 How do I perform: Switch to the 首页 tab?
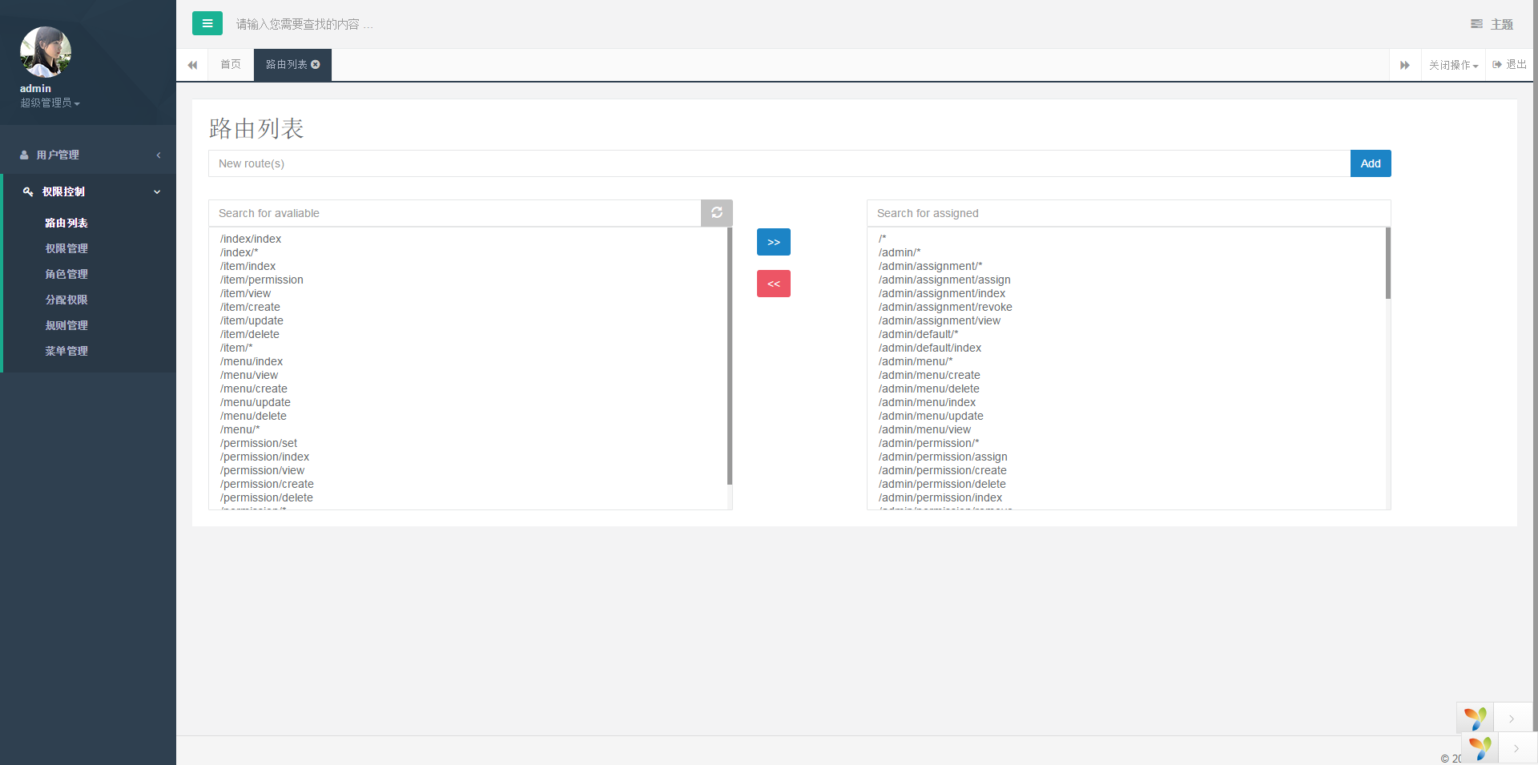pyautogui.click(x=231, y=64)
